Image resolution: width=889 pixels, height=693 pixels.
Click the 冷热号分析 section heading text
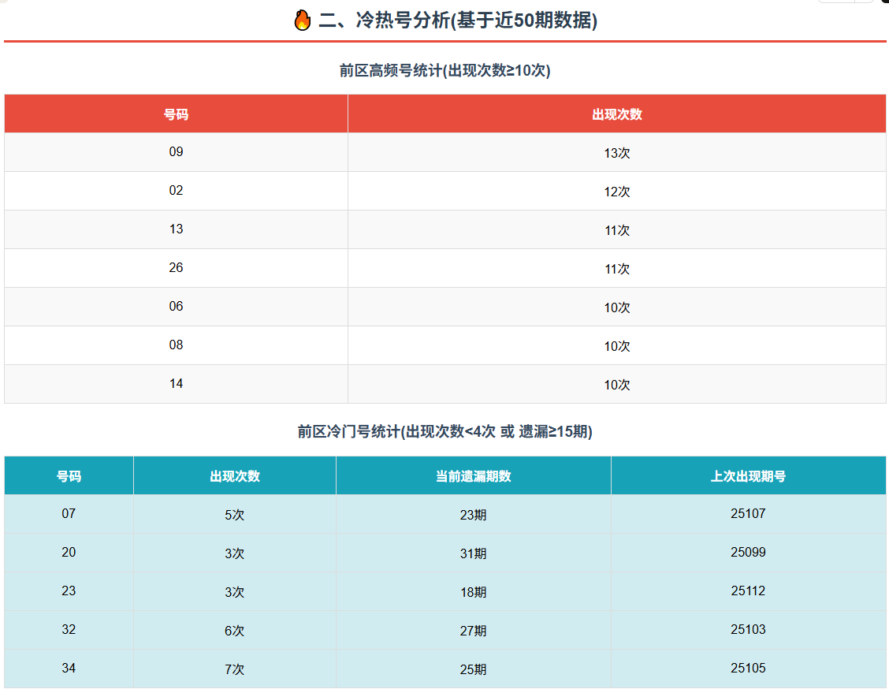coord(457,20)
